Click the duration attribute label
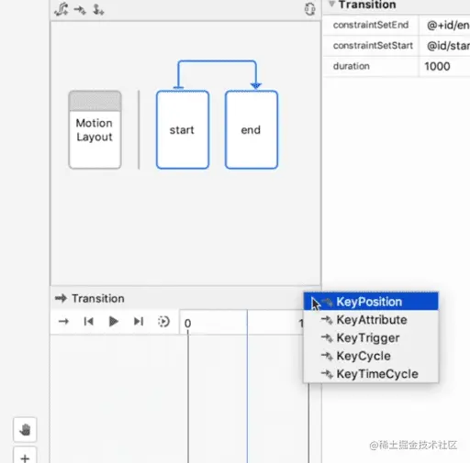Image resolution: width=470 pixels, height=463 pixels. click(352, 66)
